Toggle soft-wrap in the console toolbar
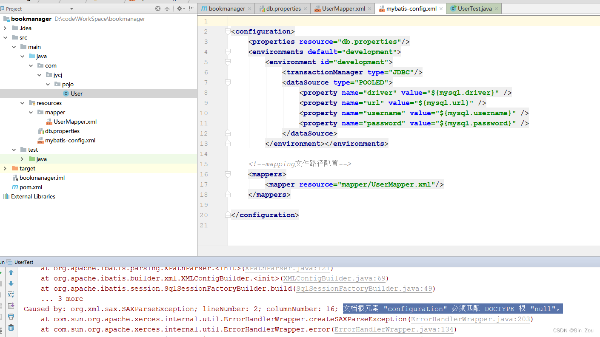This screenshot has height=337, width=600. click(x=11, y=294)
